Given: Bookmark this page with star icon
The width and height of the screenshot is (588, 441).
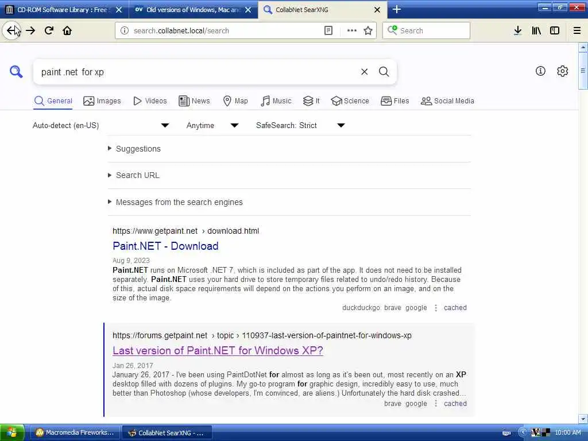Looking at the screenshot, I should [x=368, y=31].
